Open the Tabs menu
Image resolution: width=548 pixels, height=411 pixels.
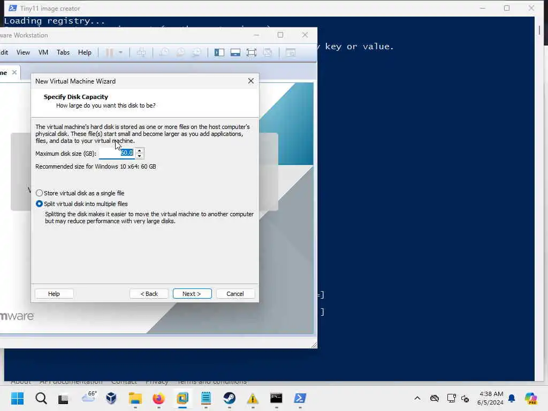(63, 52)
